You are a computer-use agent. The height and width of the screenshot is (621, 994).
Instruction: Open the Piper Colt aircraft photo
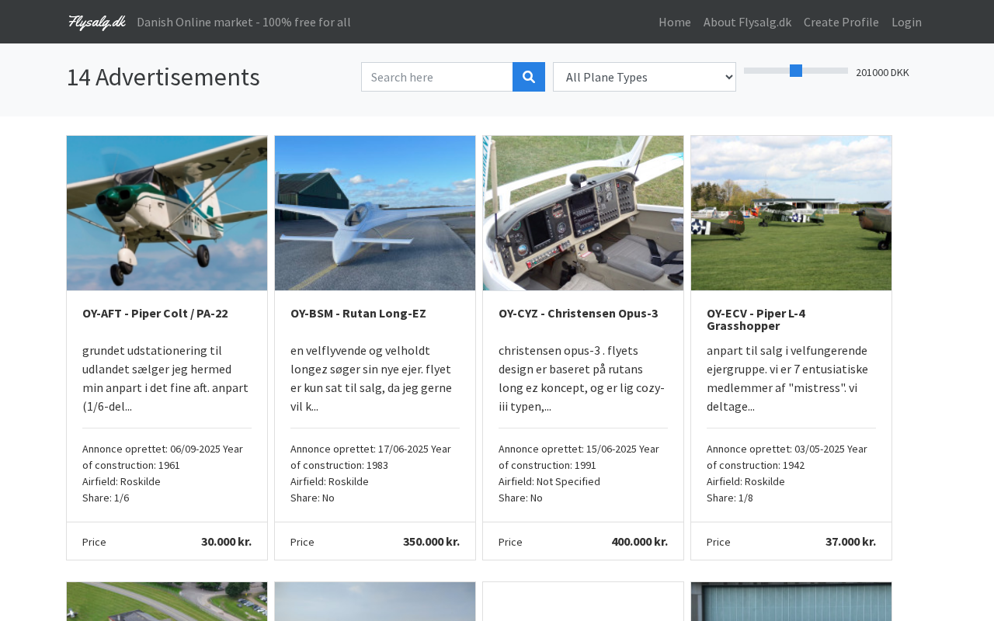pos(167,213)
